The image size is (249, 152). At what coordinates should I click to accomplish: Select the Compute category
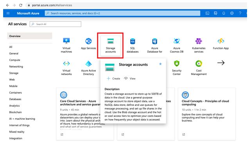[x=14, y=60]
